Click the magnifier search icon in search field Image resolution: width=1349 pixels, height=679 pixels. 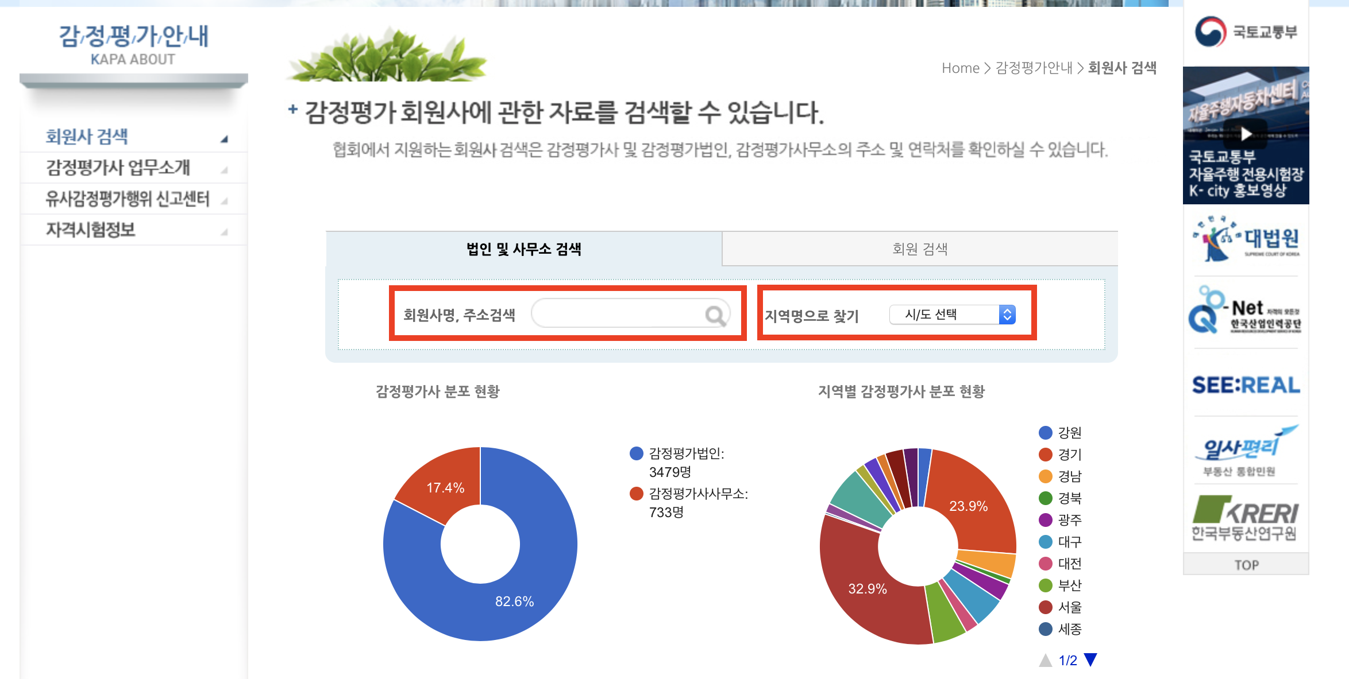715,315
